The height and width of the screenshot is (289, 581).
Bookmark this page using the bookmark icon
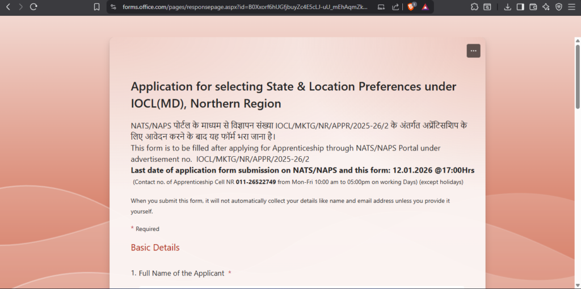pos(96,7)
